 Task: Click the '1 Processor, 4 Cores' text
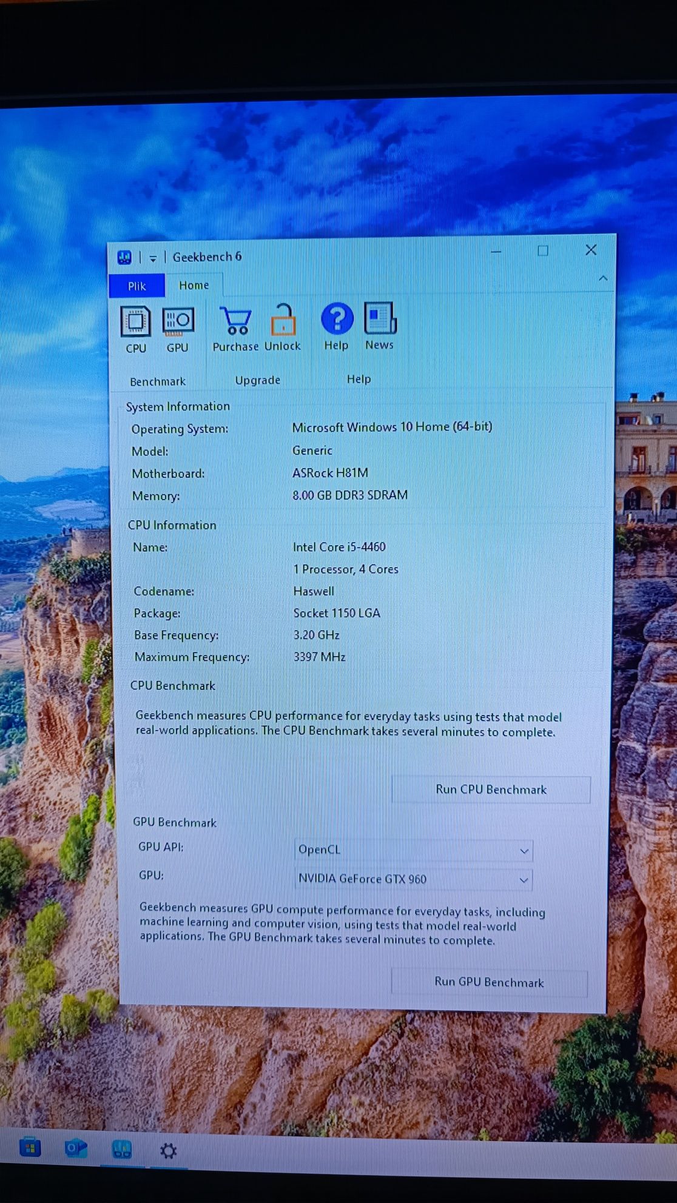click(x=346, y=569)
